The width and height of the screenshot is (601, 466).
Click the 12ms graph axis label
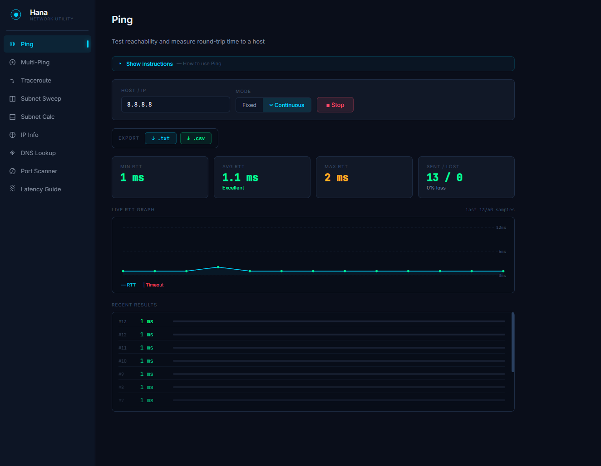click(x=501, y=228)
